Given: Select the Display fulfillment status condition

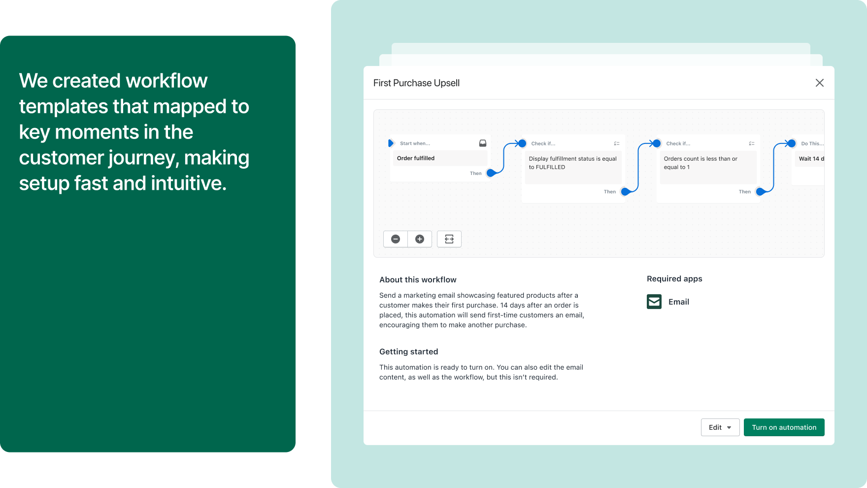Looking at the screenshot, I should [573, 163].
